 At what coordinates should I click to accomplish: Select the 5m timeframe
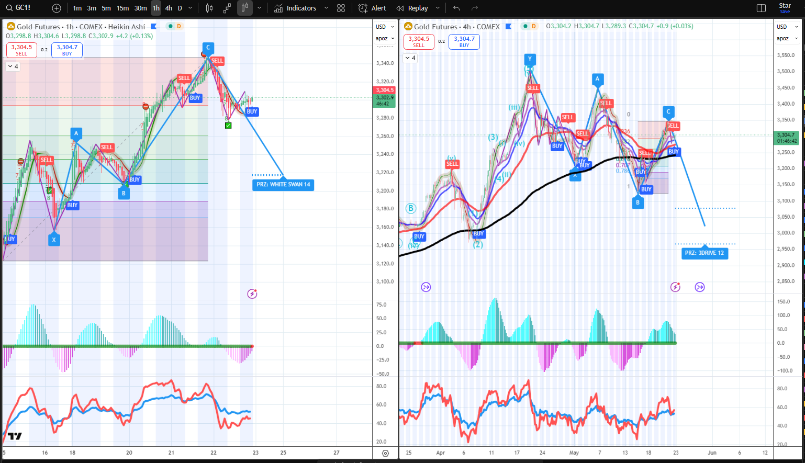point(106,8)
